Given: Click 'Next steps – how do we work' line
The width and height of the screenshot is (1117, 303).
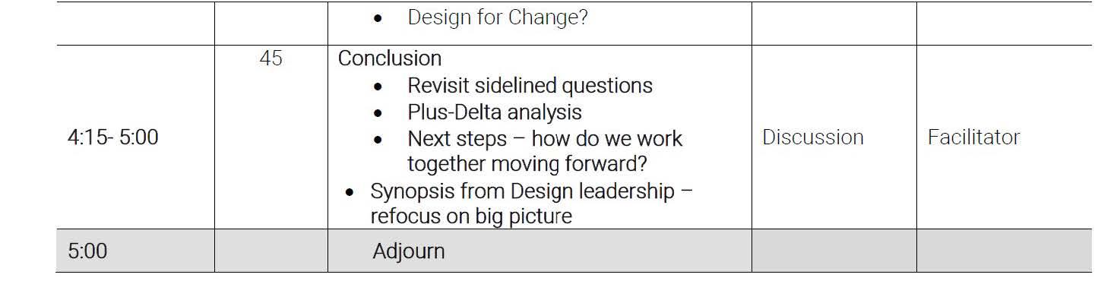Looking at the screenshot, I should click(x=545, y=139).
